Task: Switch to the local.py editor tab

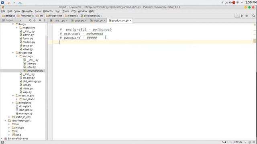Action: [x=98, y=20]
